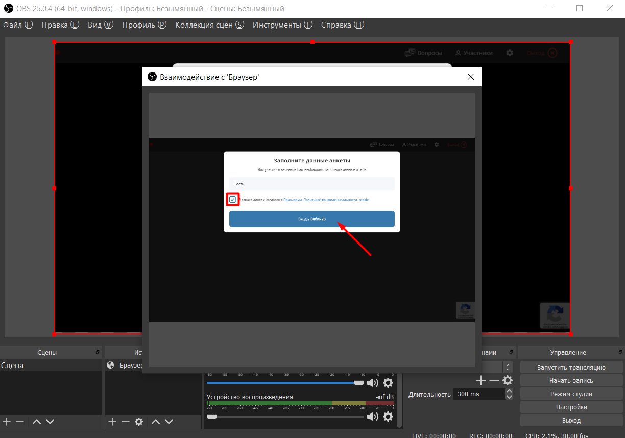Open the gear for the blue-slider mixer channel
This screenshot has width=625, height=438.
388,383
